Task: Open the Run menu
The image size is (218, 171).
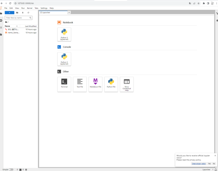Action: click(23, 8)
